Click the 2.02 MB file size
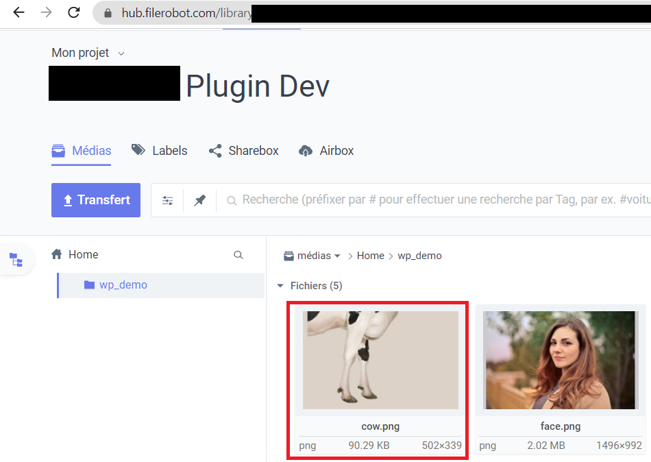The image size is (651, 462). [x=546, y=446]
